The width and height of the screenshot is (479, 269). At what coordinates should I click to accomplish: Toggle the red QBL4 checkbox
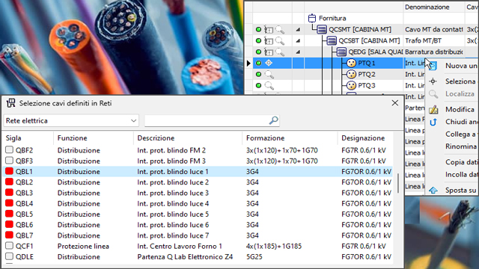pyautogui.click(x=9, y=203)
